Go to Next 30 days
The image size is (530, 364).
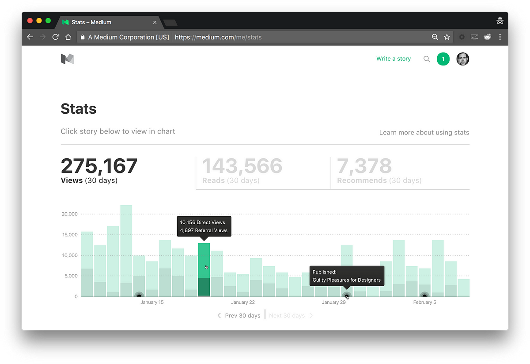click(x=287, y=315)
